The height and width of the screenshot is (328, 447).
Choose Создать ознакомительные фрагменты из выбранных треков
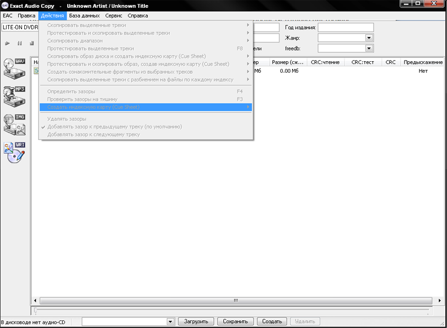point(146,72)
